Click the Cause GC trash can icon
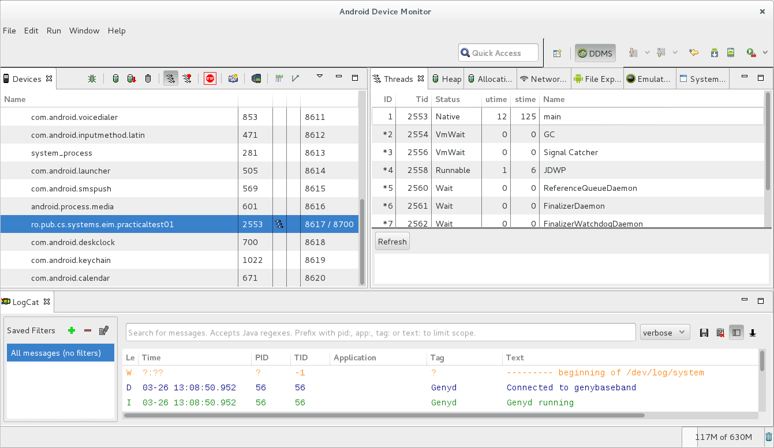 pyautogui.click(x=148, y=78)
